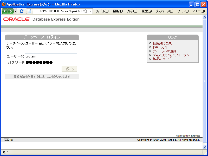Click the Firefox icon in the title bar
Image resolution: width=208 pixels, height=156 pixels.
pos(3,4)
